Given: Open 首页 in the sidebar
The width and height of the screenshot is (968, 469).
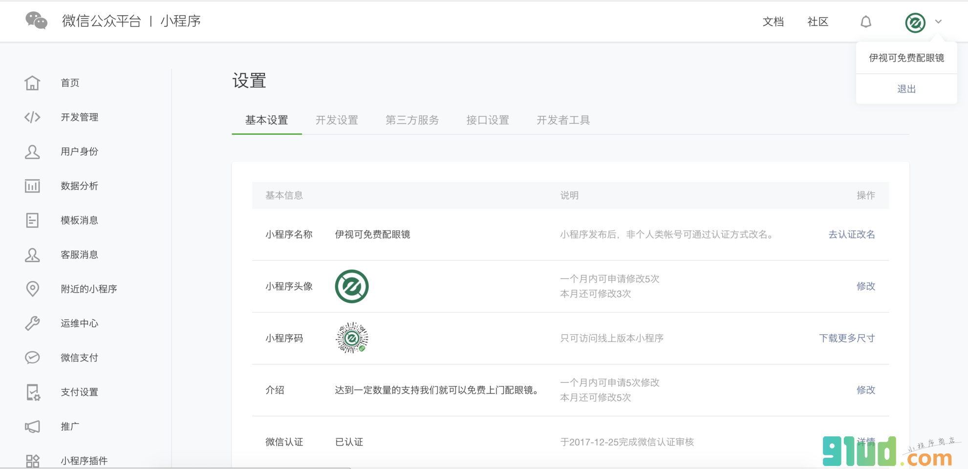Looking at the screenshot, I should [x=70, y=83].
